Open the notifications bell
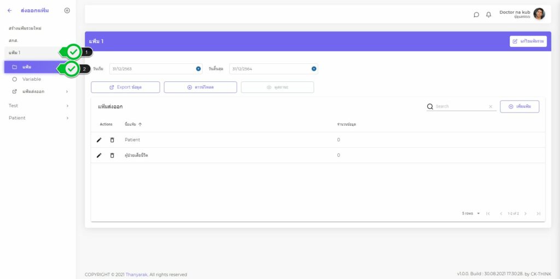This screenshot has width=560, height=279. (488, 15)
